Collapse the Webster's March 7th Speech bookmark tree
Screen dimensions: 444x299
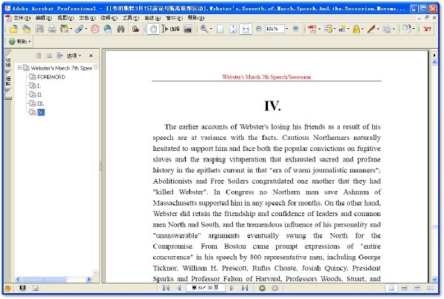tap(19, 67)
